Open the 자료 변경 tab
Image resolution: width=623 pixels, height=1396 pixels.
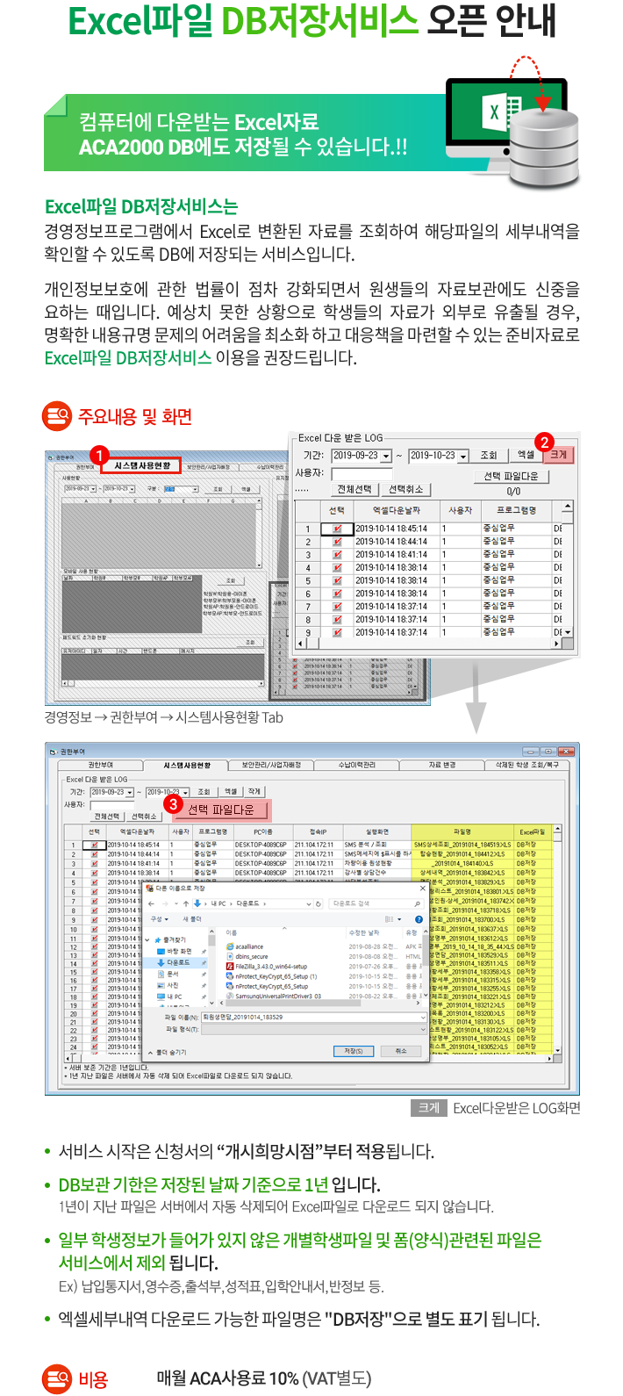click(x=442, y=765)
